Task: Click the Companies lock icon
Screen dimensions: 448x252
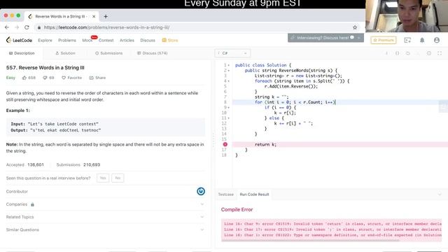Action: pyautogui.click(x=32, y=204)
